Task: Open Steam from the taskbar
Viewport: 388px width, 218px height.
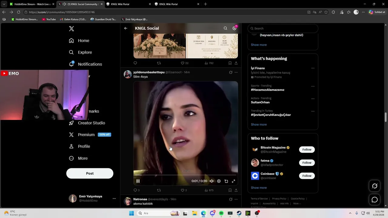Action: pyautogui.click(x=239, y=213)
